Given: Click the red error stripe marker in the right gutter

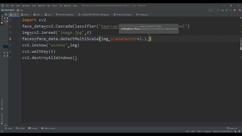Looking at the screenshot, I should point(240,39).
